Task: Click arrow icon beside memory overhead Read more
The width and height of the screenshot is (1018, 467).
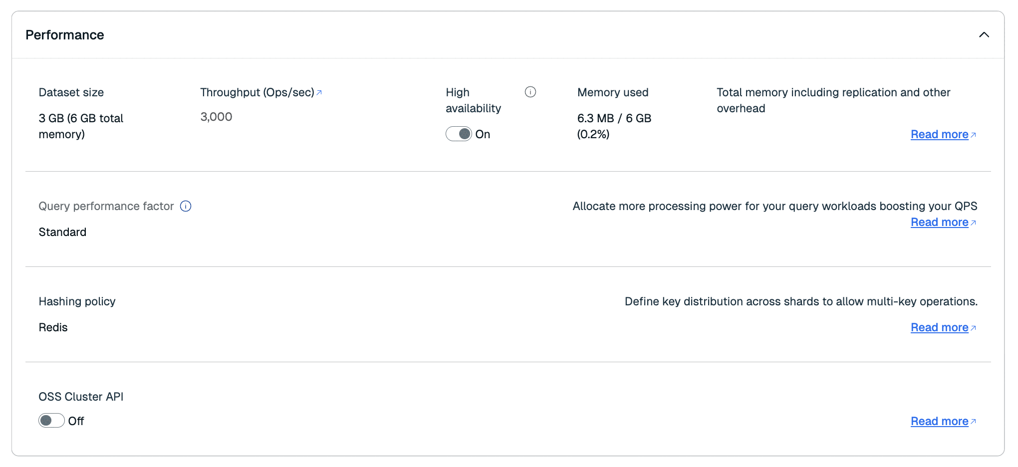Action: (x=973, y=135)
